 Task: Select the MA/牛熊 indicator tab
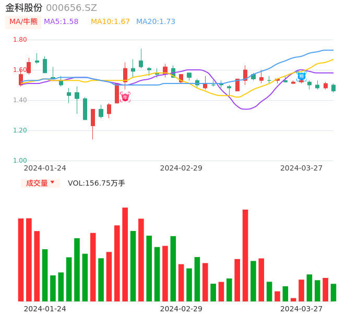[x=23, y=22]
